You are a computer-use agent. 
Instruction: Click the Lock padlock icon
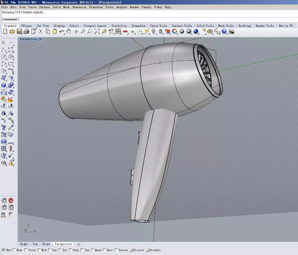[161, 31]
